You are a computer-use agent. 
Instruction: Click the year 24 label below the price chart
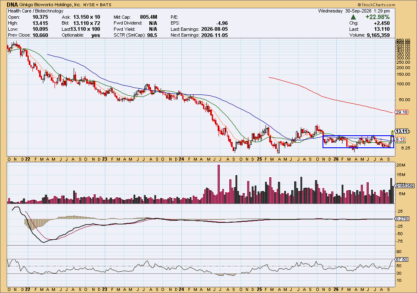pos(181,159)
